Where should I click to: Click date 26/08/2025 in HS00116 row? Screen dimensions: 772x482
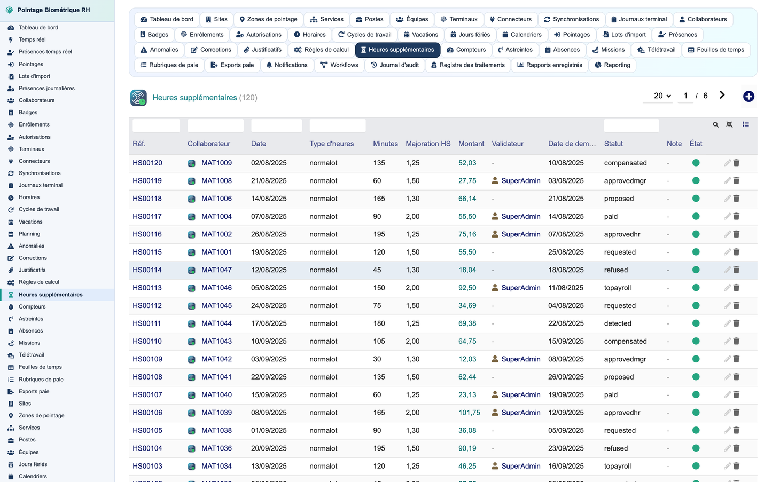coord(269,234)
